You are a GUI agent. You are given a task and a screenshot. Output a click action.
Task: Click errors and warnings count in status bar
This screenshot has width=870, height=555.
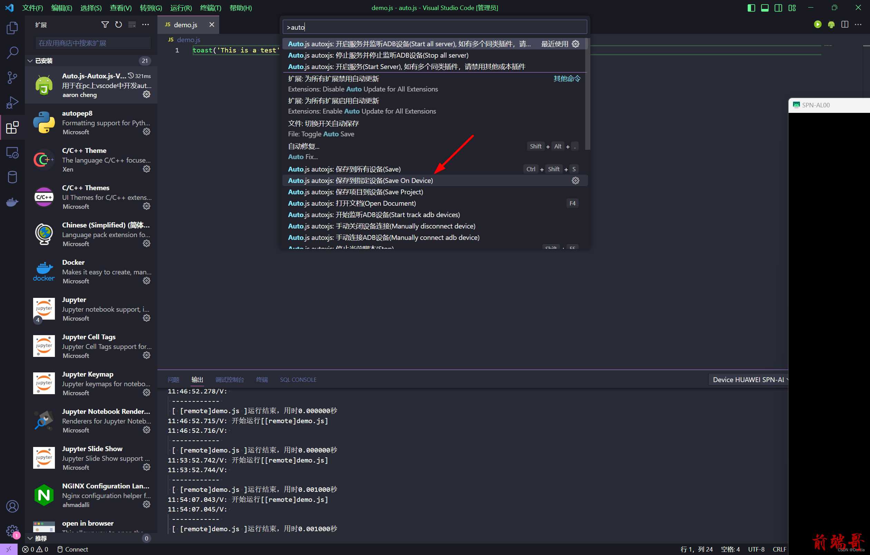[35, 549]
